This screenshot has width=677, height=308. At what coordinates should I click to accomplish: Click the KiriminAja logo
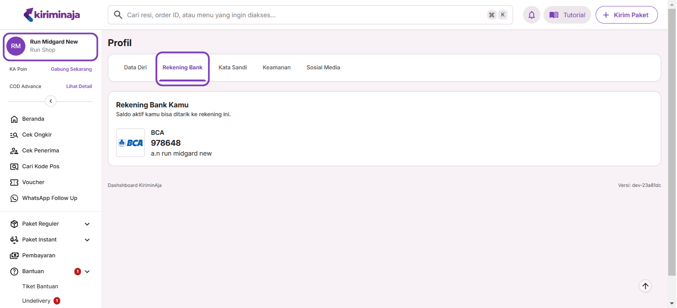[x=52, y=15]
